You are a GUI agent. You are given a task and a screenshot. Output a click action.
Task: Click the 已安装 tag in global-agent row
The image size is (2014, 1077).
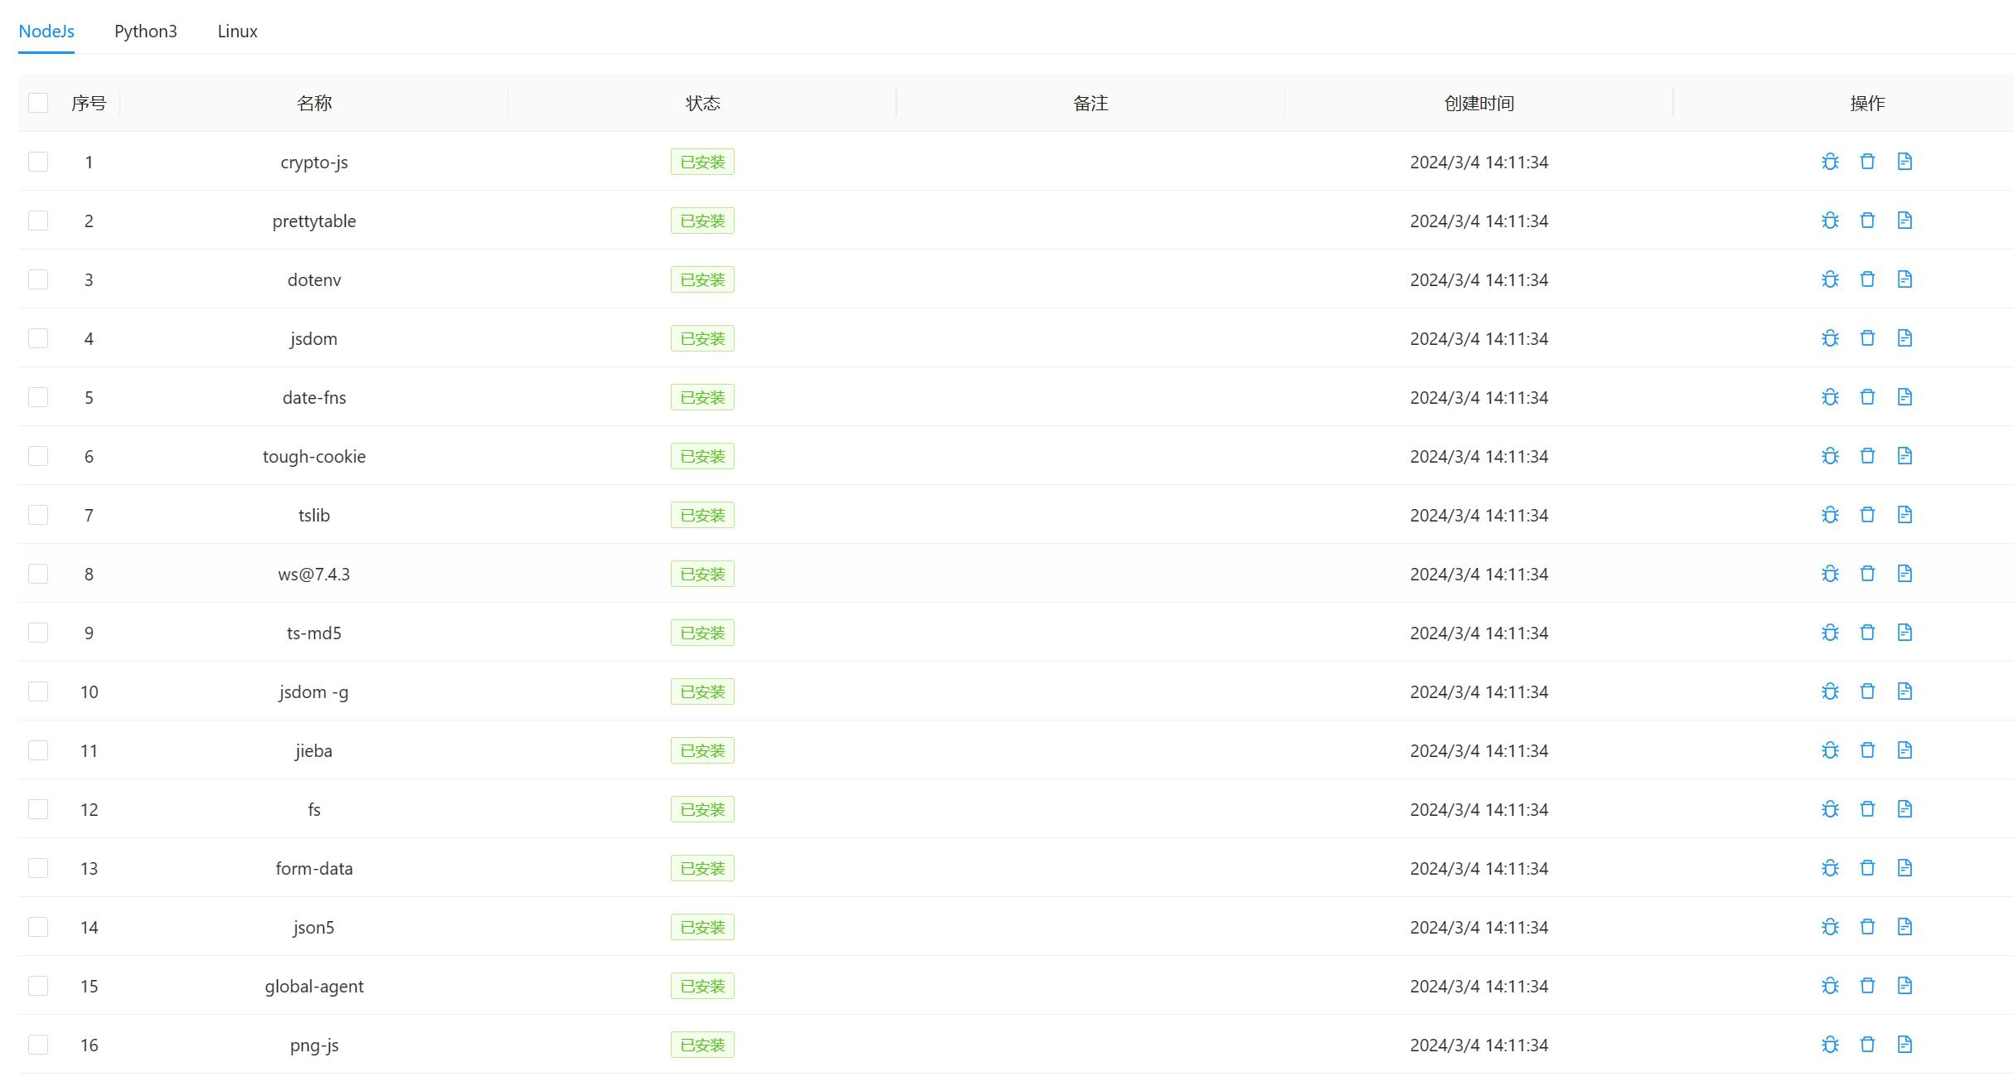702,986
